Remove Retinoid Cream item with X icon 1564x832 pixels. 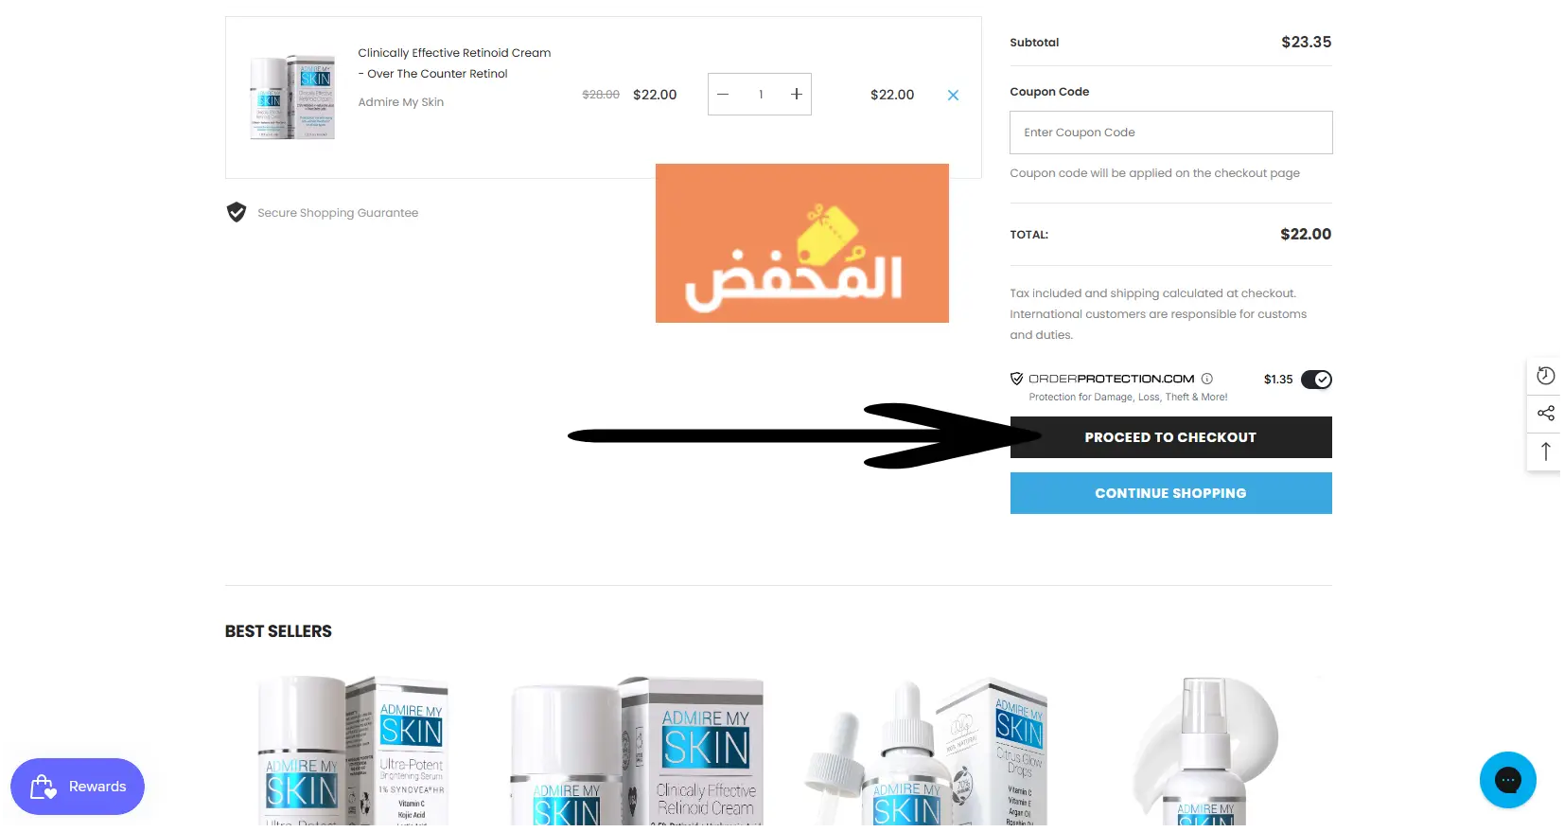click(953, 95)
